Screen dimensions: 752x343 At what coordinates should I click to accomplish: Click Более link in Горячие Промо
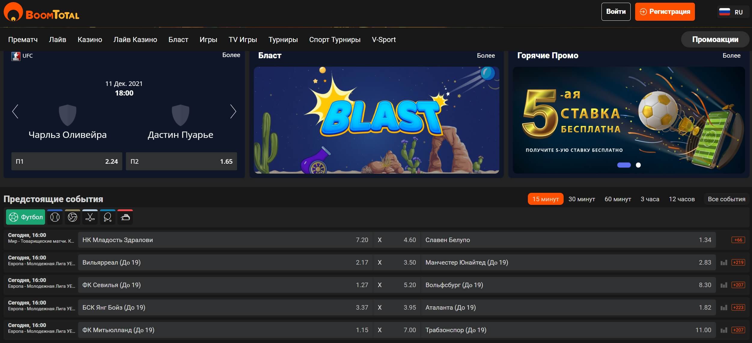(x=731, y=56)
